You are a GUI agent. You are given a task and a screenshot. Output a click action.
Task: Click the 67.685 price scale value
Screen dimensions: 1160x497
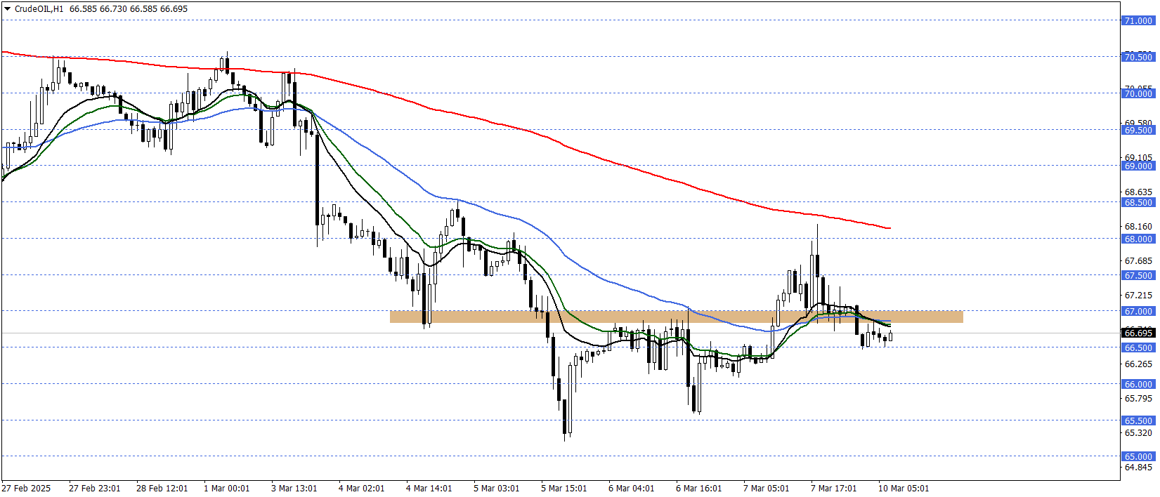click(1138, 260)
